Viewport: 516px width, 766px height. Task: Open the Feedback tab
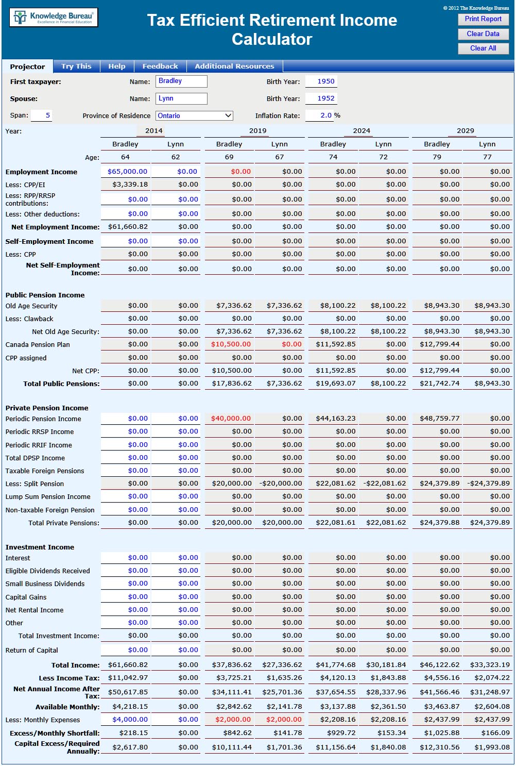click(x=160, y=66)
